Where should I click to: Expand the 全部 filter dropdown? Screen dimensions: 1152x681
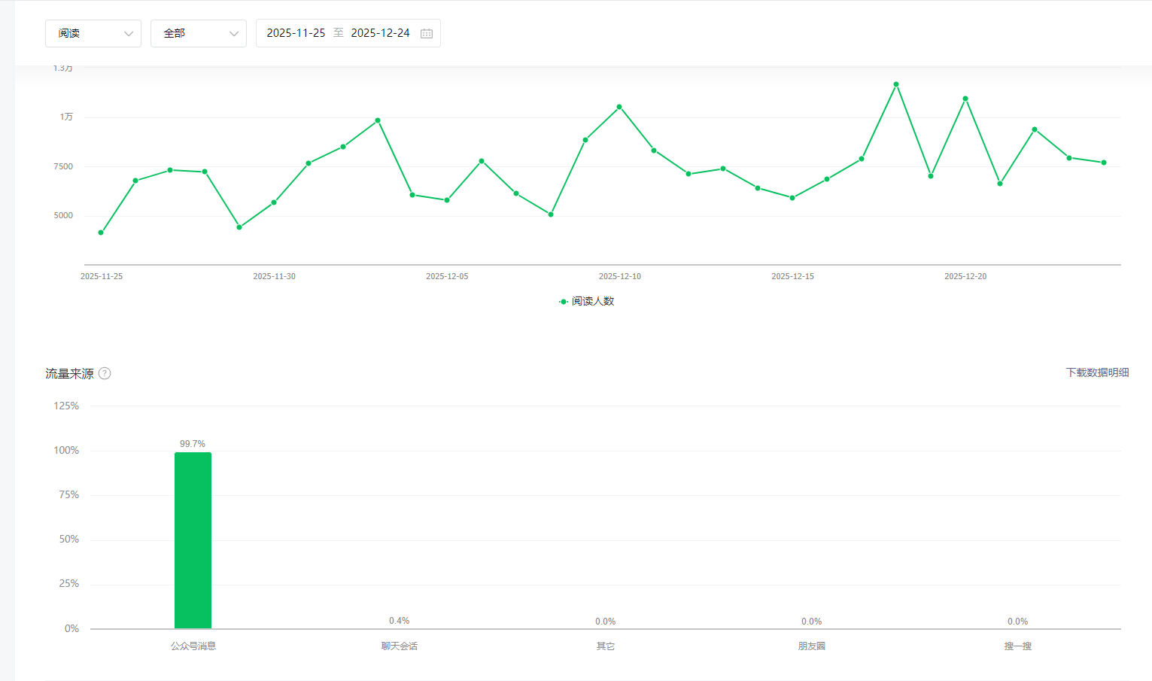point(198,33)
